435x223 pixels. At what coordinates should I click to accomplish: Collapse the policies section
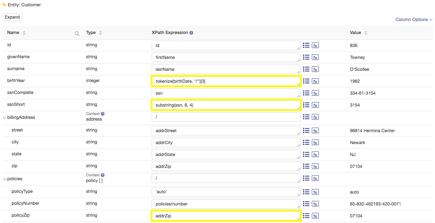click(x=4, y=178)
